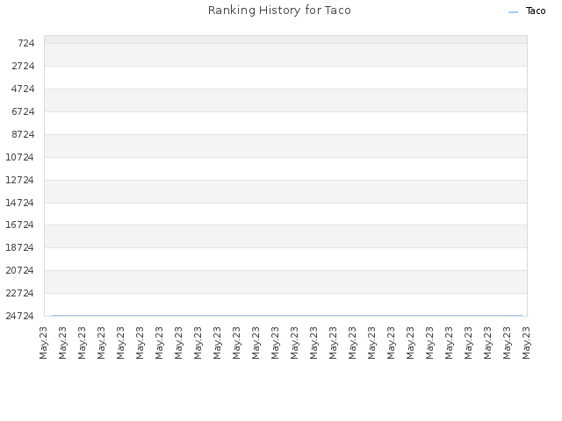The image size is (562, 421).
Task: Click the chart title 'Ranking History for Taco'
Action: [x=279, y=11]
